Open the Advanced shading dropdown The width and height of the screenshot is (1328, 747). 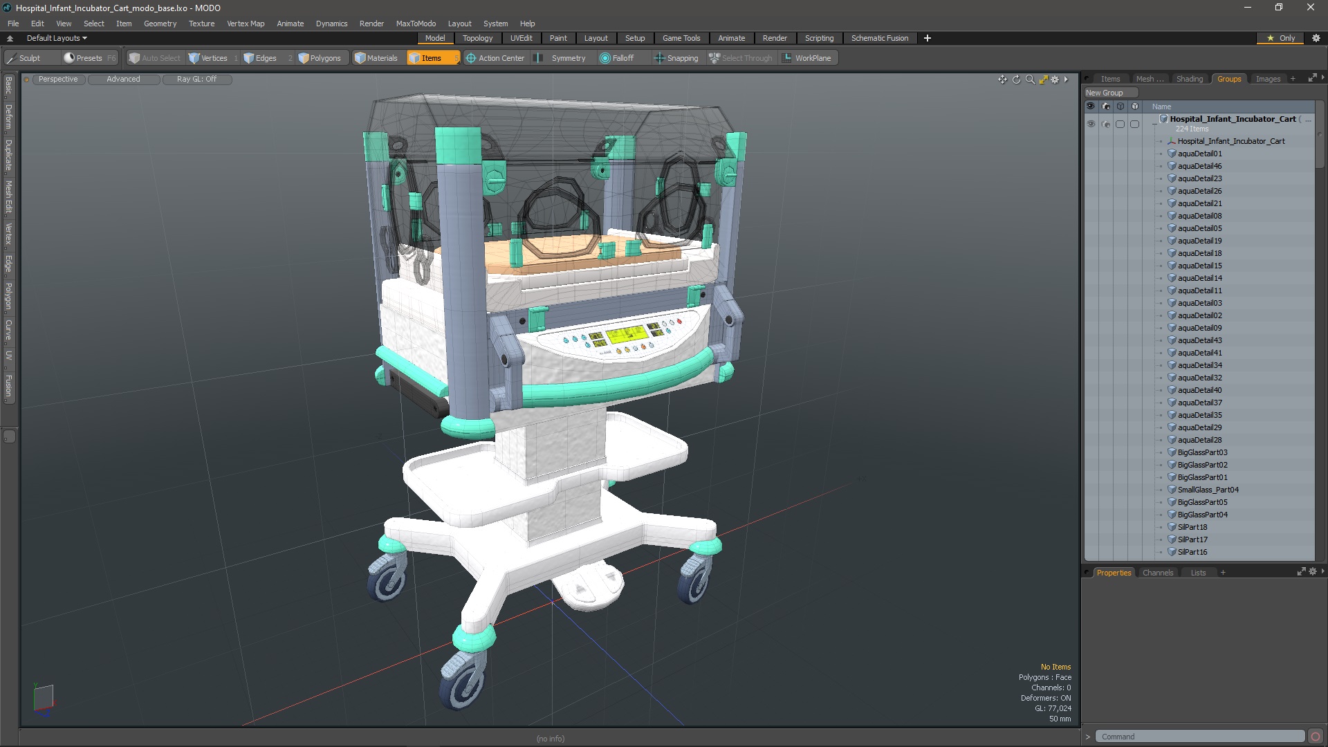(x=123, y=80)
